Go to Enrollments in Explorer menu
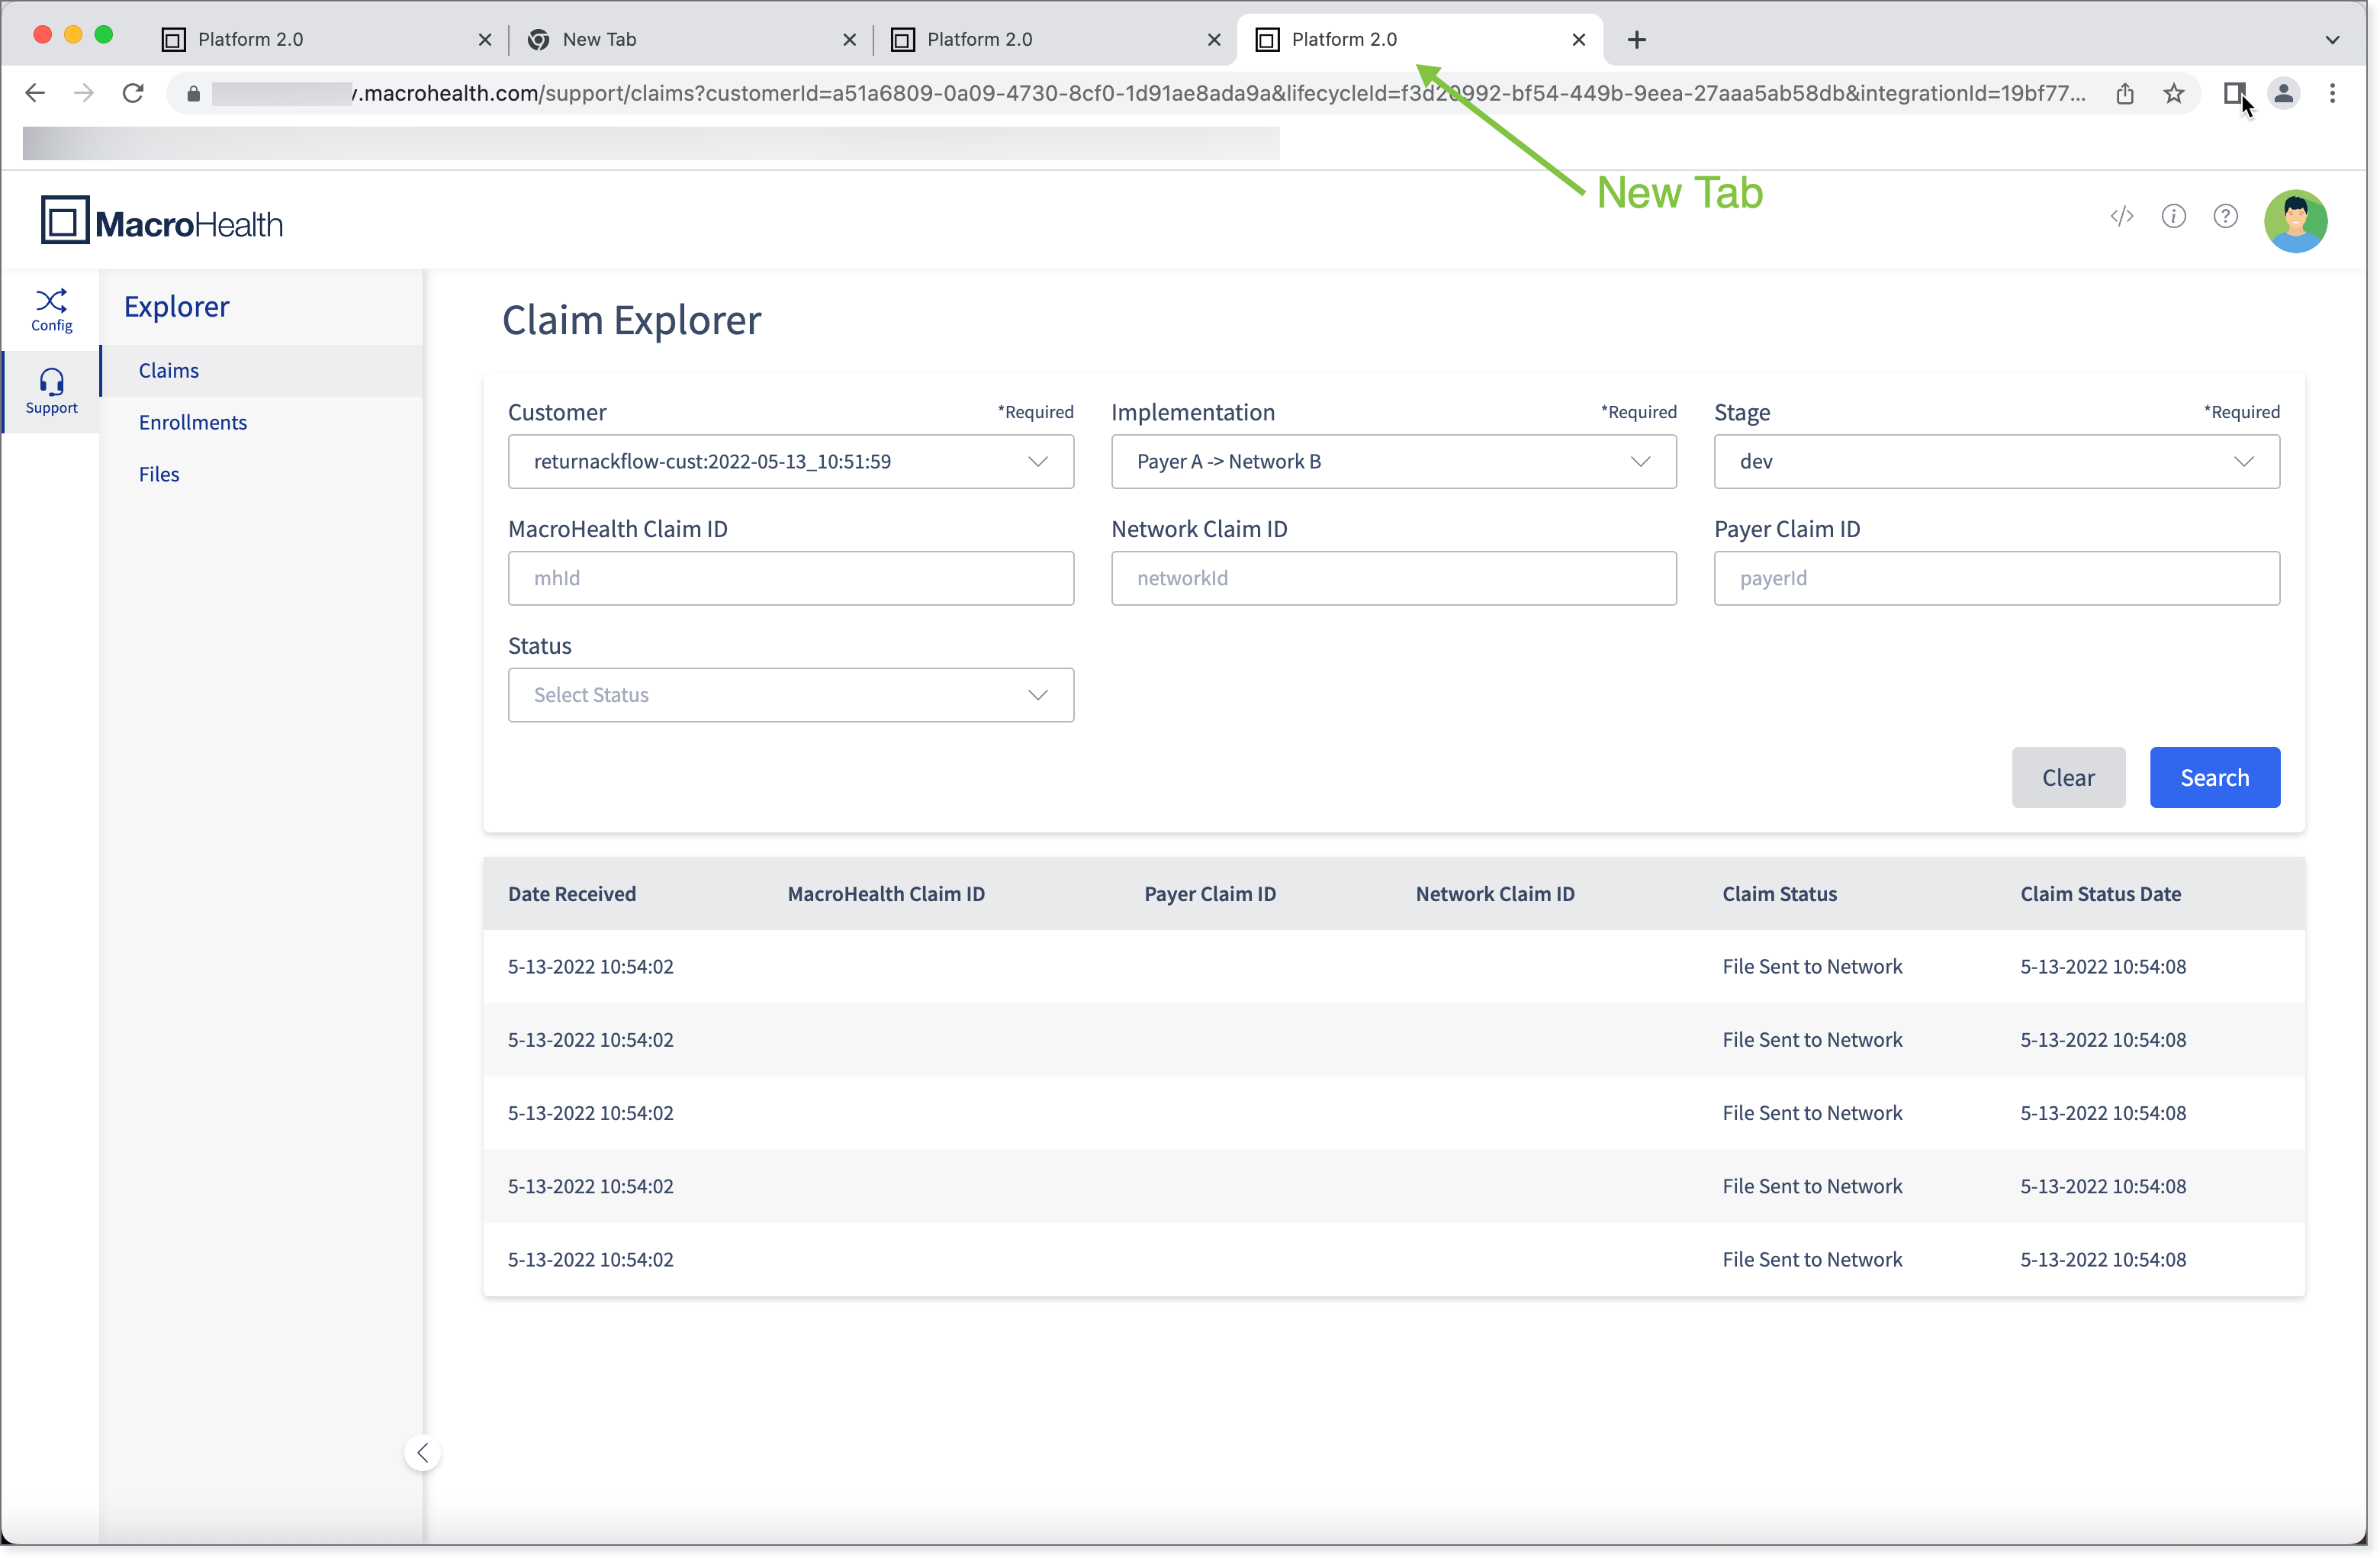This screenshot has width=2380, height=1558. 193,423
